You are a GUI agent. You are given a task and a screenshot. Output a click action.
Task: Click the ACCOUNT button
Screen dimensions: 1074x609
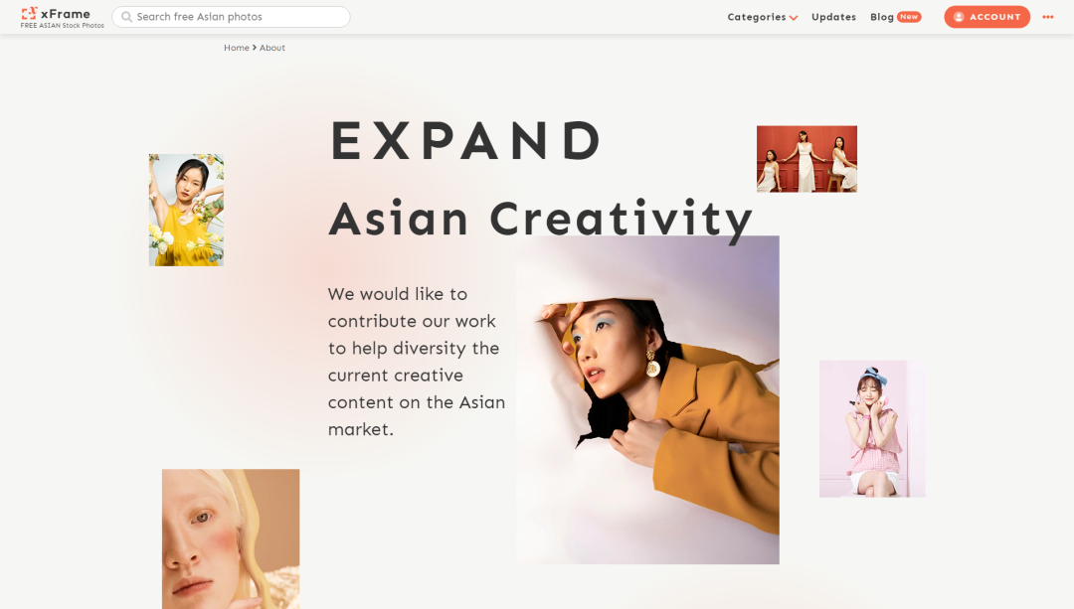coord(987,17)
